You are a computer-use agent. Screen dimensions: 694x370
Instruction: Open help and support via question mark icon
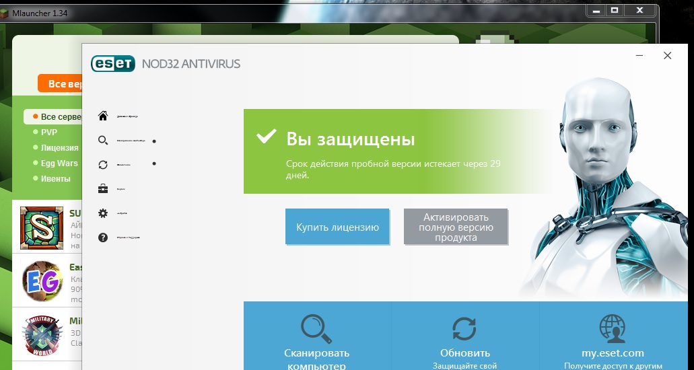(103, 237)
